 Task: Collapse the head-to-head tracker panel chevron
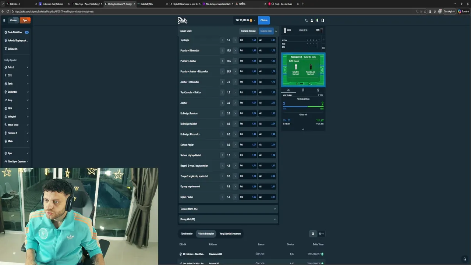pyautogui.click(x=303, y=129)
